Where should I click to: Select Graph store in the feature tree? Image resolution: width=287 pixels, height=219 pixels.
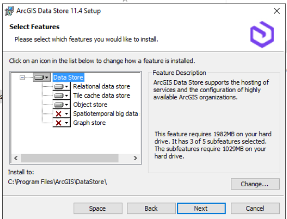tap(89, 123)
